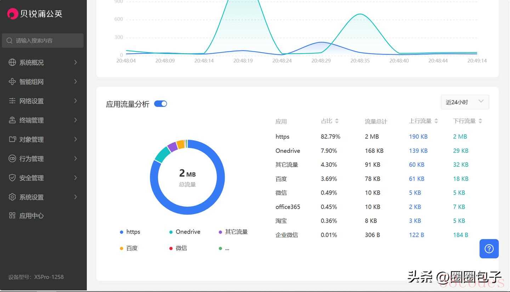This screenshot has height=292, width=510.
Task: Toggle 微信 legend item
Action: [x=178, y=248]
